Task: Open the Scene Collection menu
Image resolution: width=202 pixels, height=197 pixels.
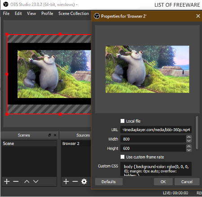Action: (74, 13)
